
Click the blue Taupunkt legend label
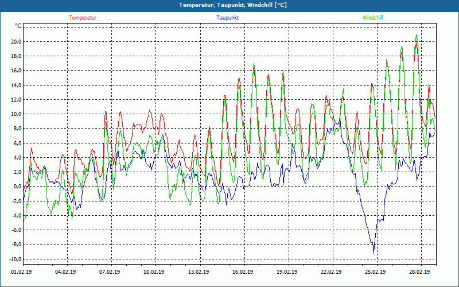(x=227, y=18)
